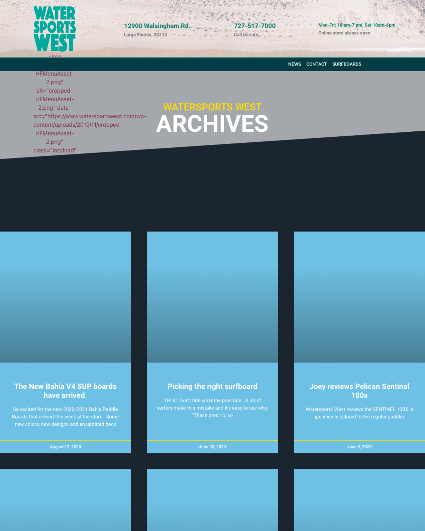
Task: Click the 12900 Walsingham Rd. address
Action: tap(157, 26)
